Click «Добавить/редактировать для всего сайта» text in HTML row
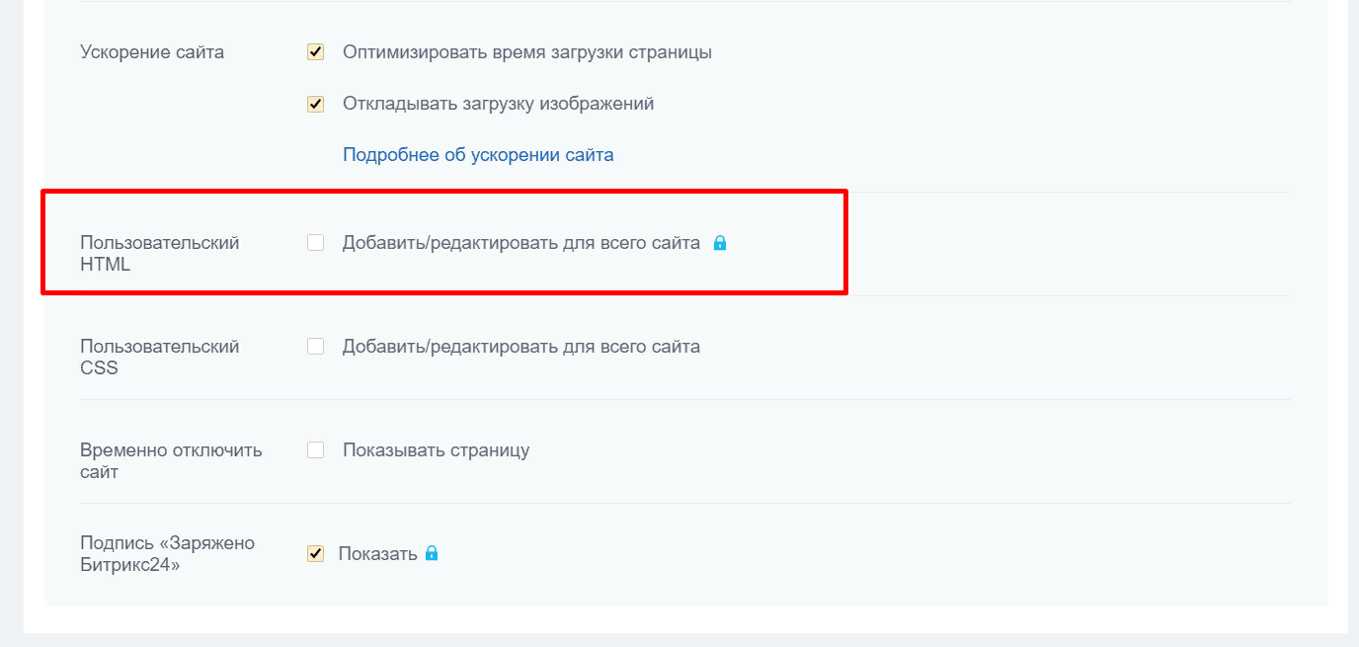 tap(520, 243)
